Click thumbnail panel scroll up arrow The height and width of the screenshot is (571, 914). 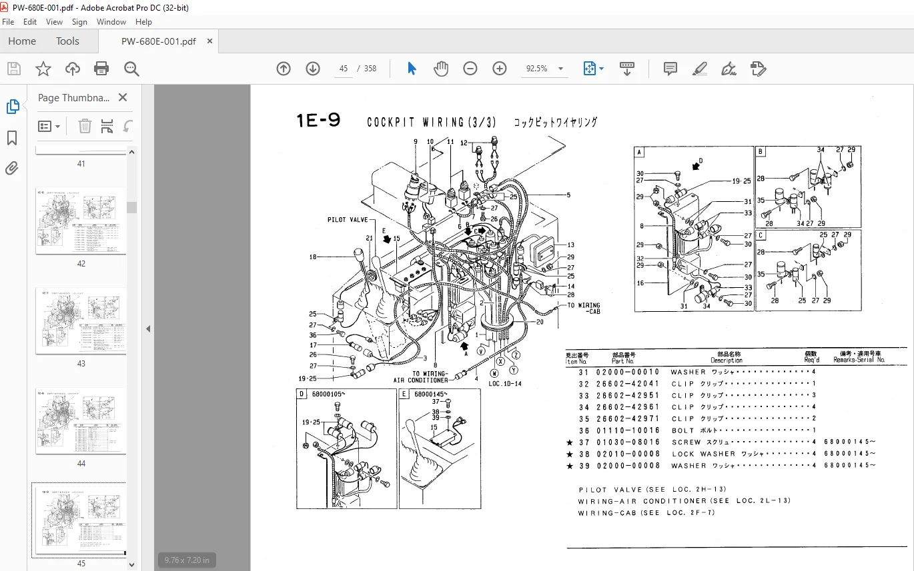(x=131, y=152)
